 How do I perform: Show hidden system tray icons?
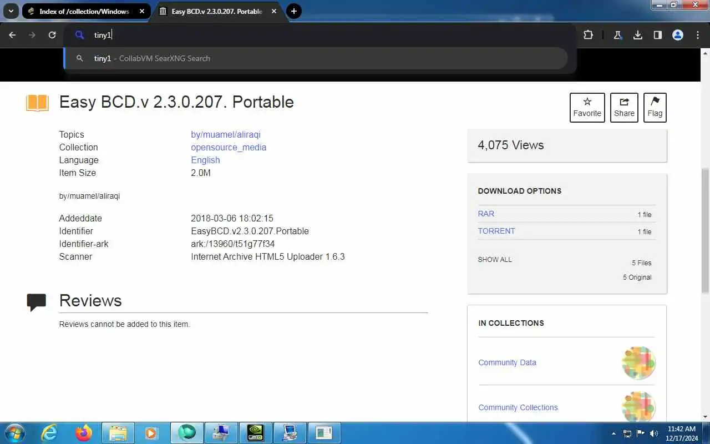(x=613, y=433)
